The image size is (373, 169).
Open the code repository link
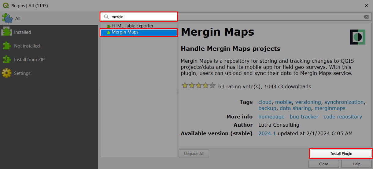[343, 117]
